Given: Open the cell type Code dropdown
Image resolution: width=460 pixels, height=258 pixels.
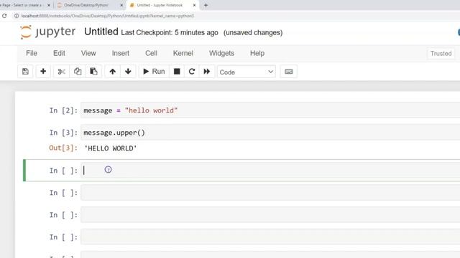Looking at the screenshot, I should click(246, 72).
